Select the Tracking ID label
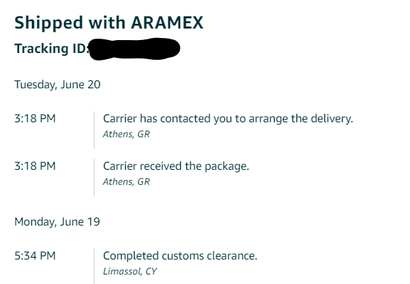This screenshot has width=410, height=284. [52, 48]
